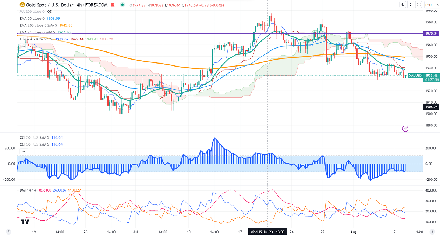The image size is (440, 236).
Task: Click the EMA 55 value 1953.09
Action: [x=53, y=18]
